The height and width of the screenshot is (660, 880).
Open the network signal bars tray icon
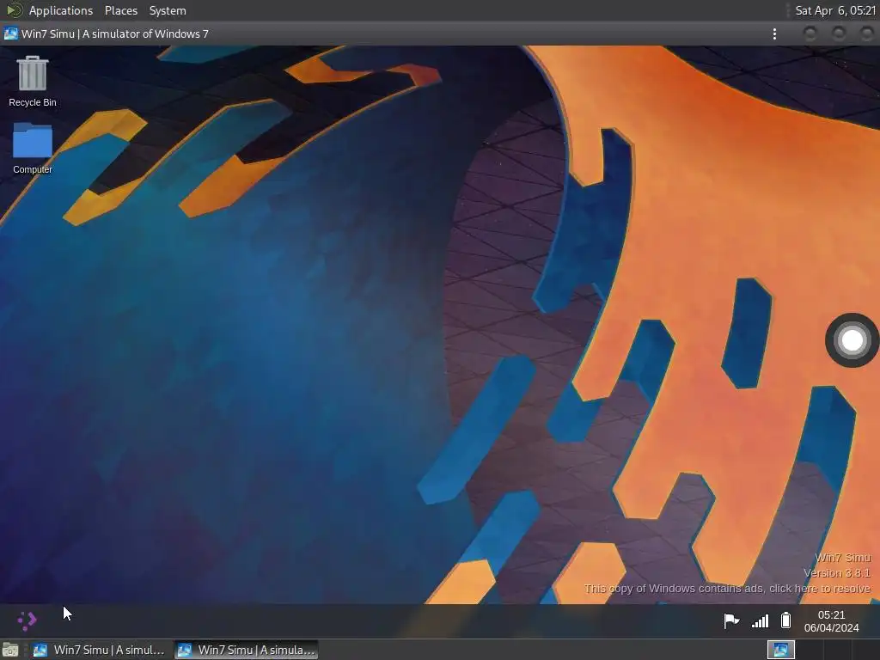click(x=760, y=620)
